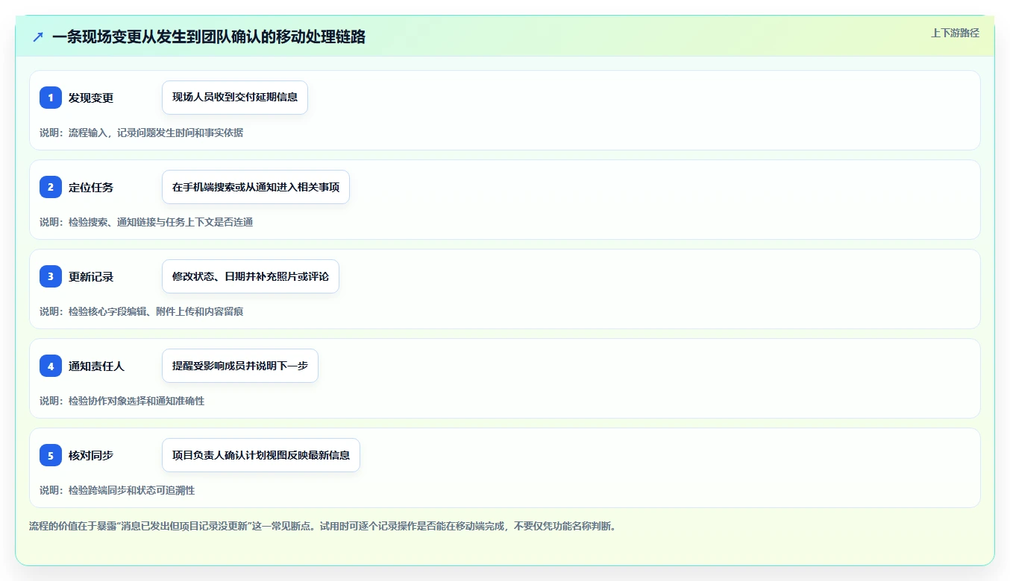
Task: Click the 更新记录 step title
Action: (91, 276)
